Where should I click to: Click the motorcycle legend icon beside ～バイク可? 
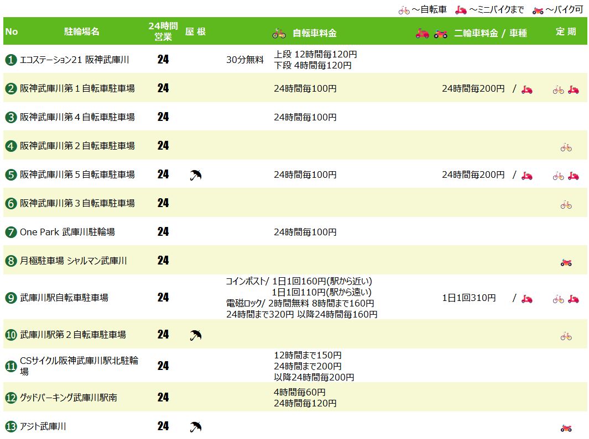coord(538,10)
